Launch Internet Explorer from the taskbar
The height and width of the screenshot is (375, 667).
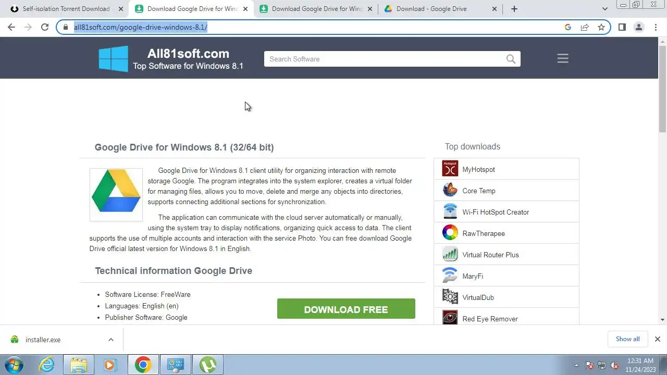click(47, 365)
